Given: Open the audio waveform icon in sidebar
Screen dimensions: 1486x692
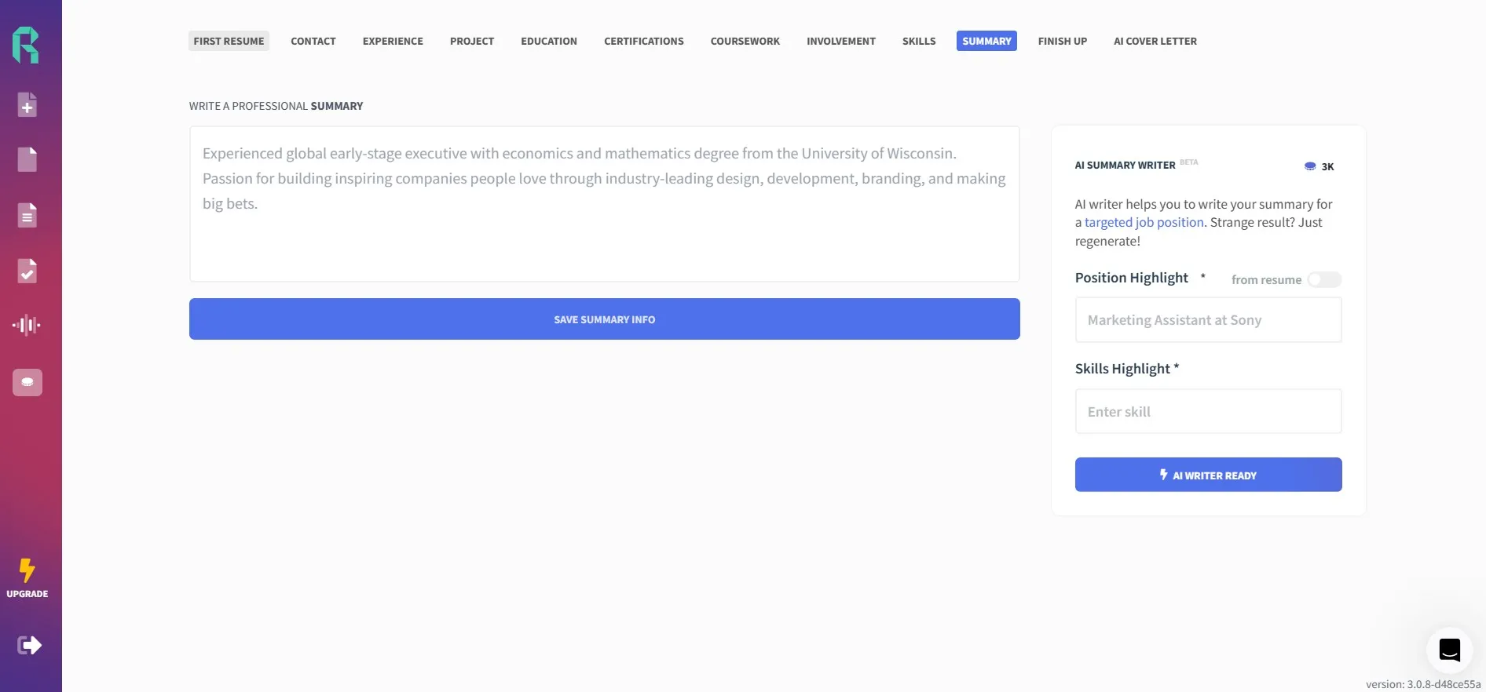Looking at the screenshot, I should [x=28, y=325].
